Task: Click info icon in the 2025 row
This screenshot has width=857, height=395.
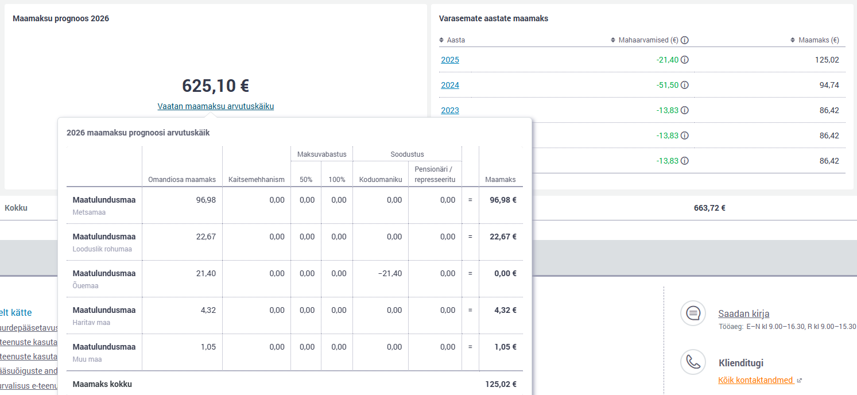Action: point(685,60)
